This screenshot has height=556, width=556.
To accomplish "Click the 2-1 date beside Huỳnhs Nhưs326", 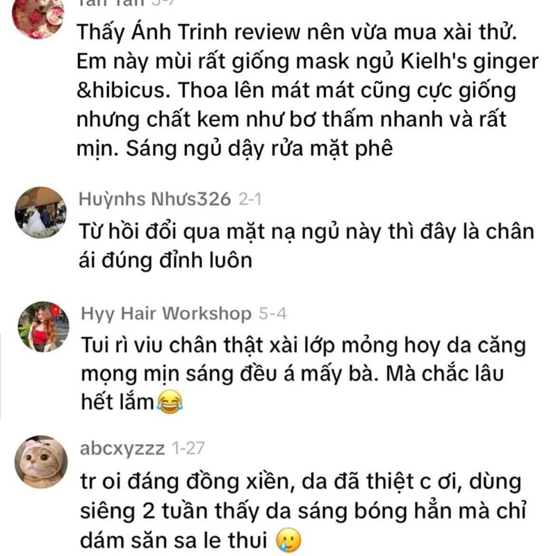I will coord(250,199).
